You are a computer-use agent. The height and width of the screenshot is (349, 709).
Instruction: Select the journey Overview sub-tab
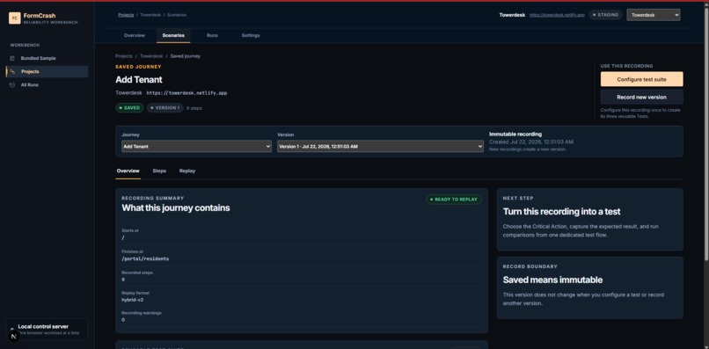pos(128,171)
